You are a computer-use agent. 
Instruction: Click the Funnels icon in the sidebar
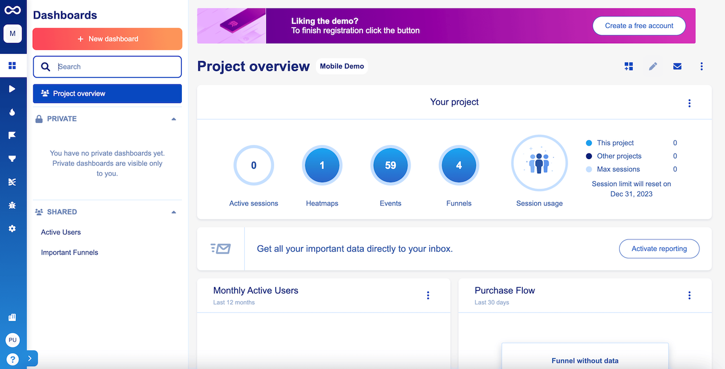point(12,158)
